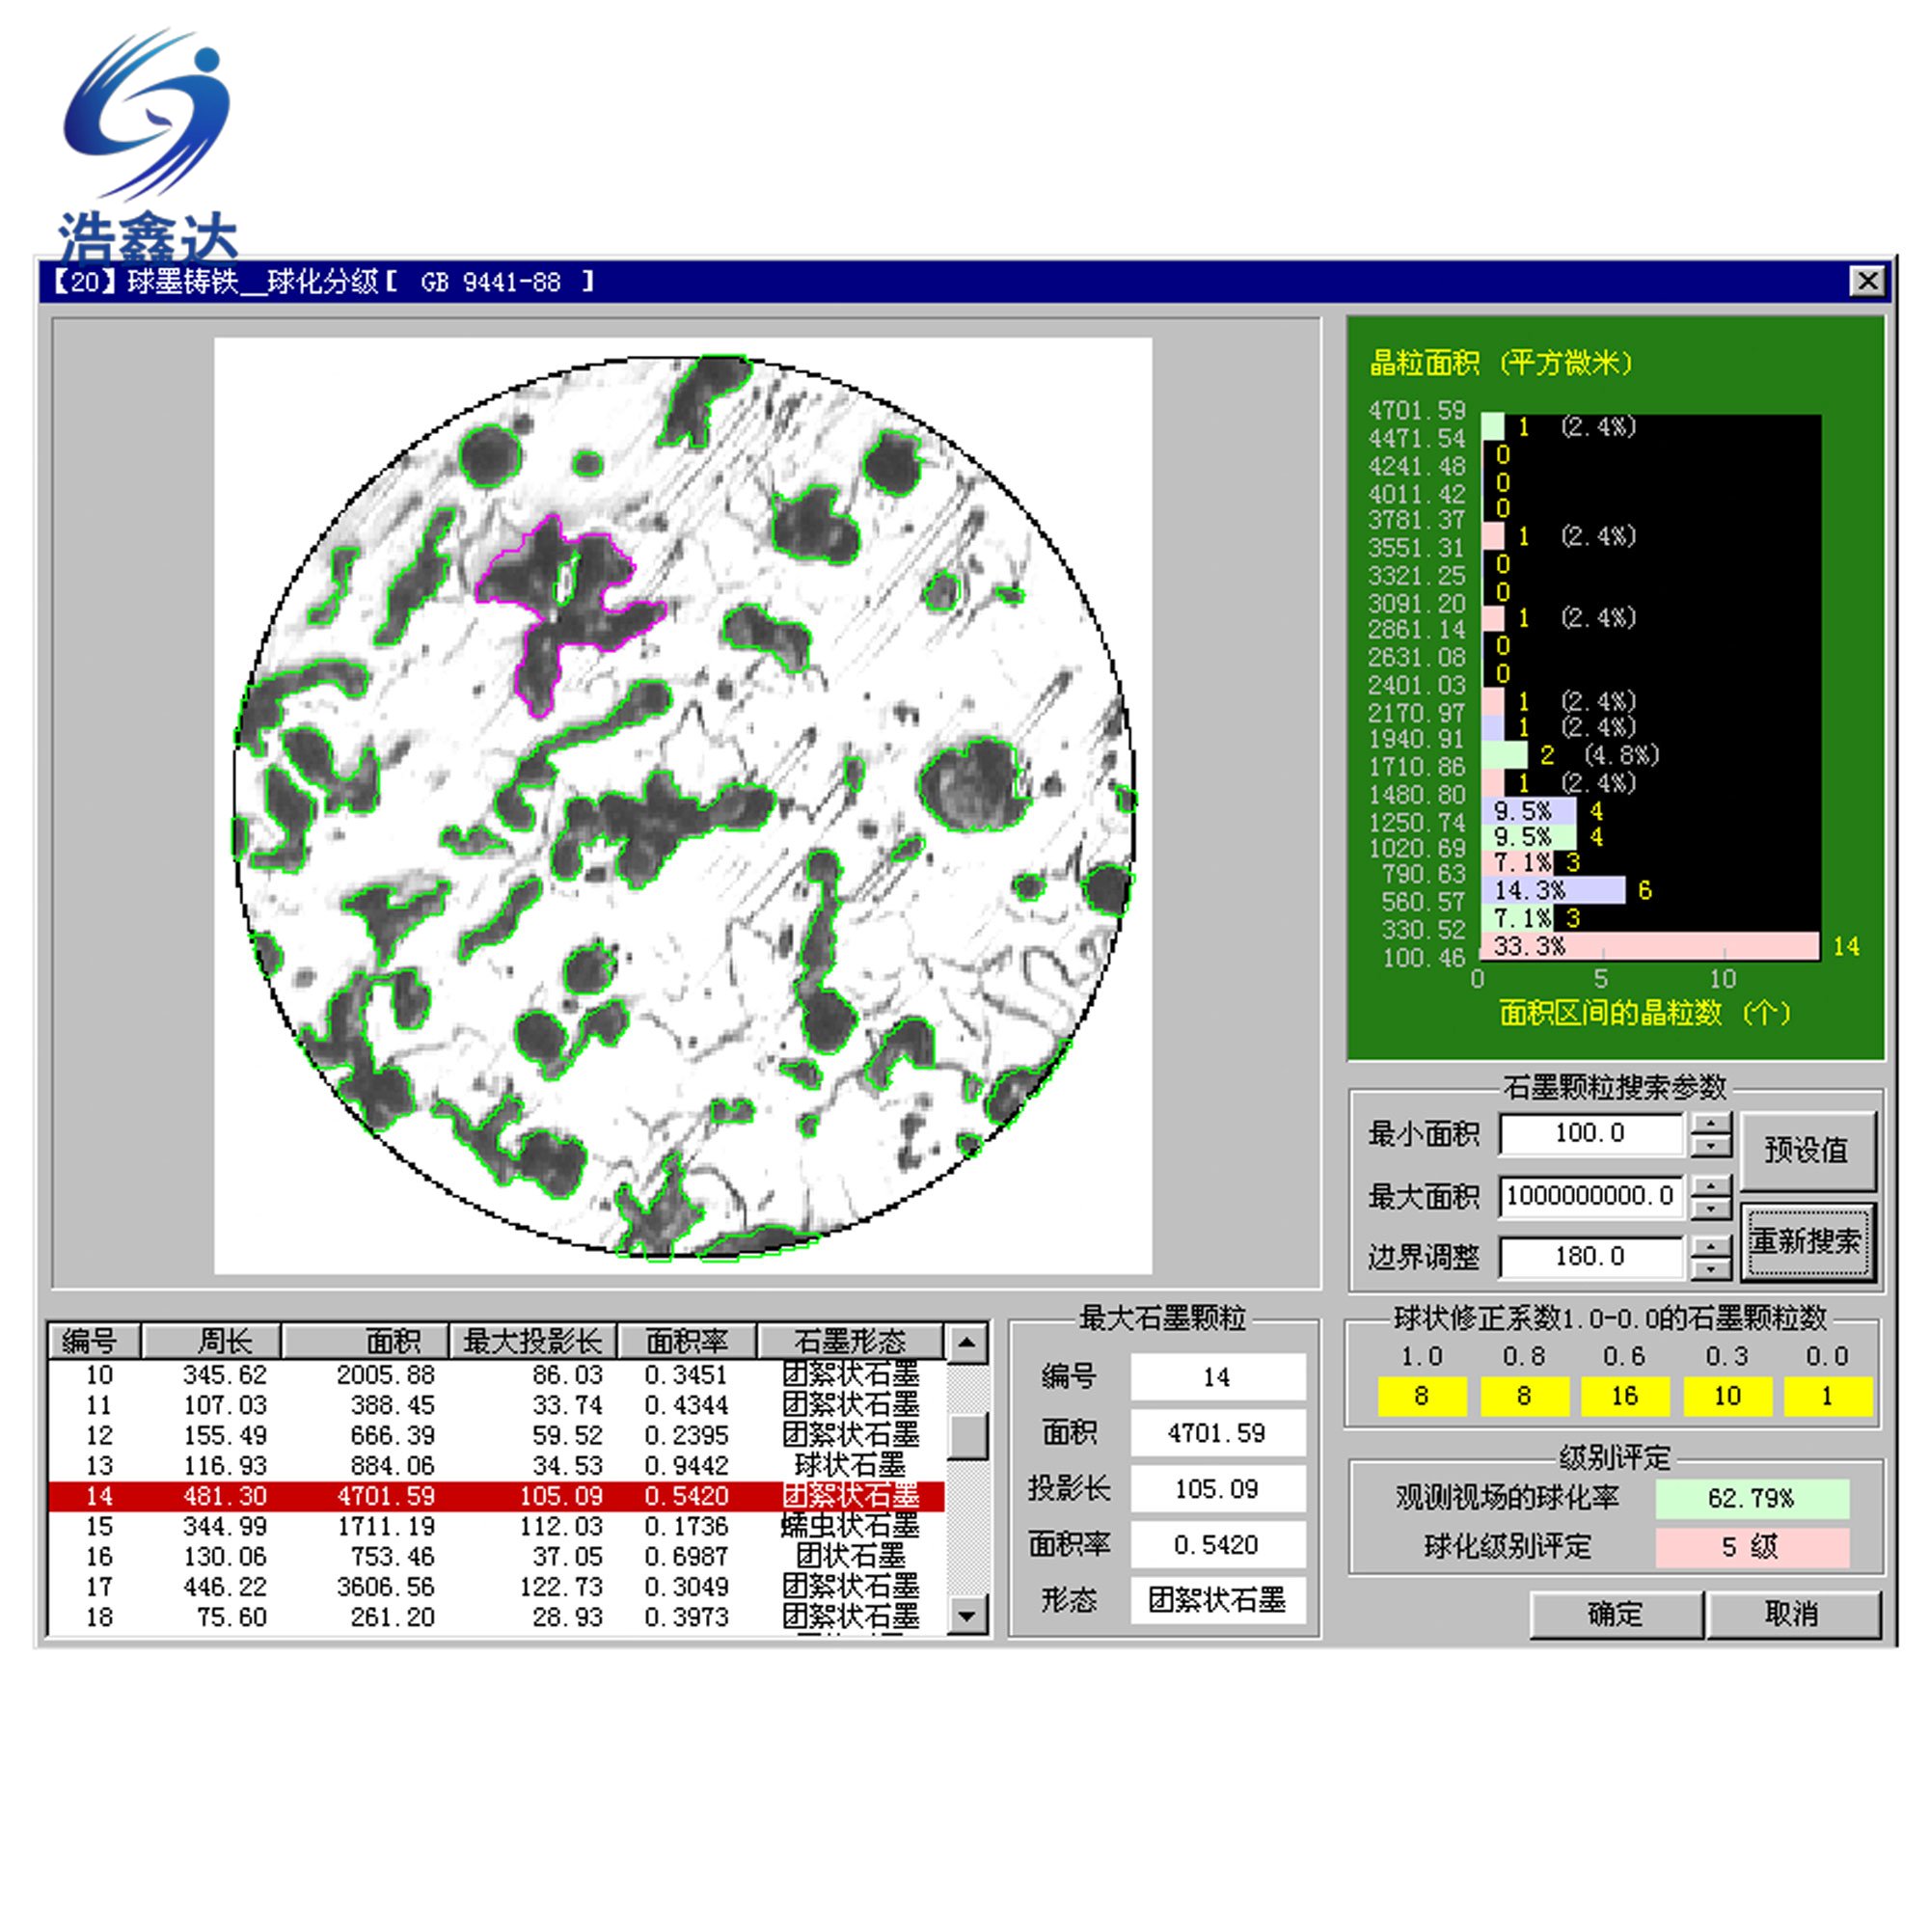Decrease 边界调整 with down spinner arrow
The image size is (1929, 1929).
1711,1269
